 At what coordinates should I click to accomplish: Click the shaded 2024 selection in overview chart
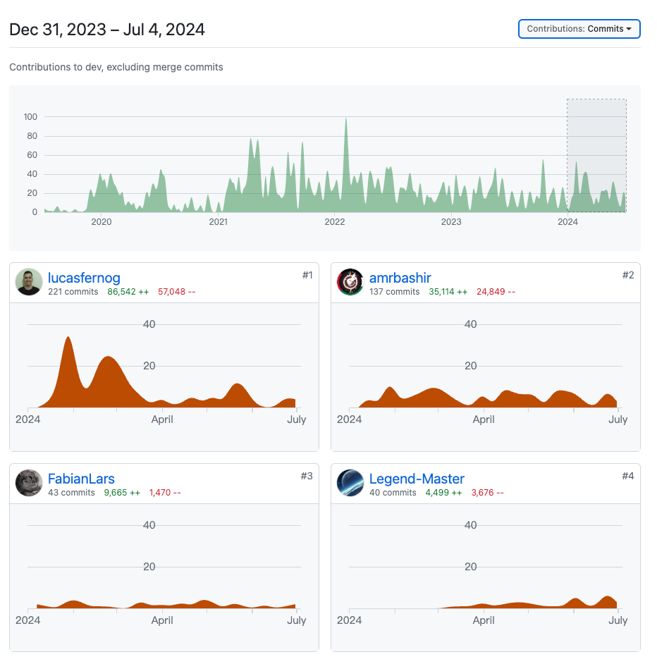click(596, 155)
